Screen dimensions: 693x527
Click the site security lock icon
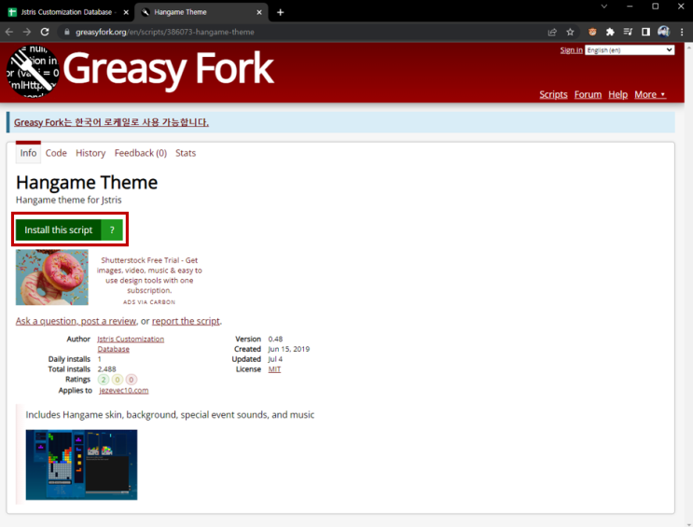click(67, 32)
